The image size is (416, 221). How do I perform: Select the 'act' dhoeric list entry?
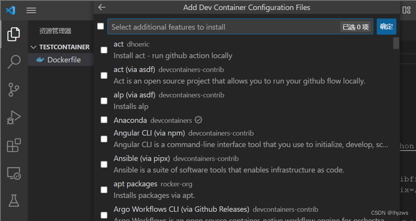247,50
